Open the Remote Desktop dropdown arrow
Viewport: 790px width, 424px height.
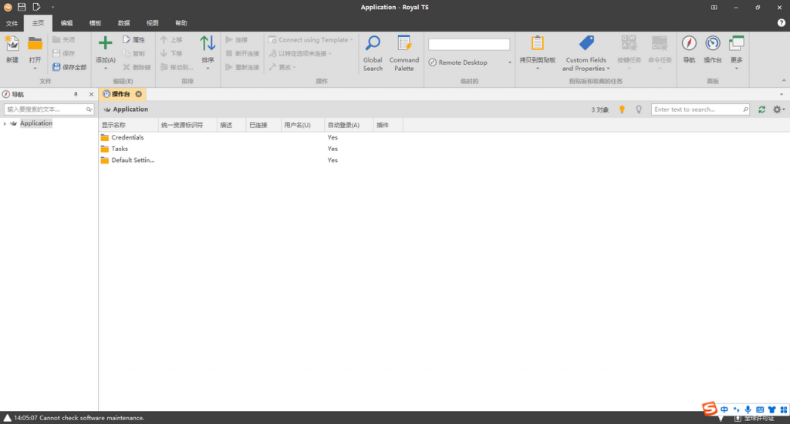coord(510,62)
